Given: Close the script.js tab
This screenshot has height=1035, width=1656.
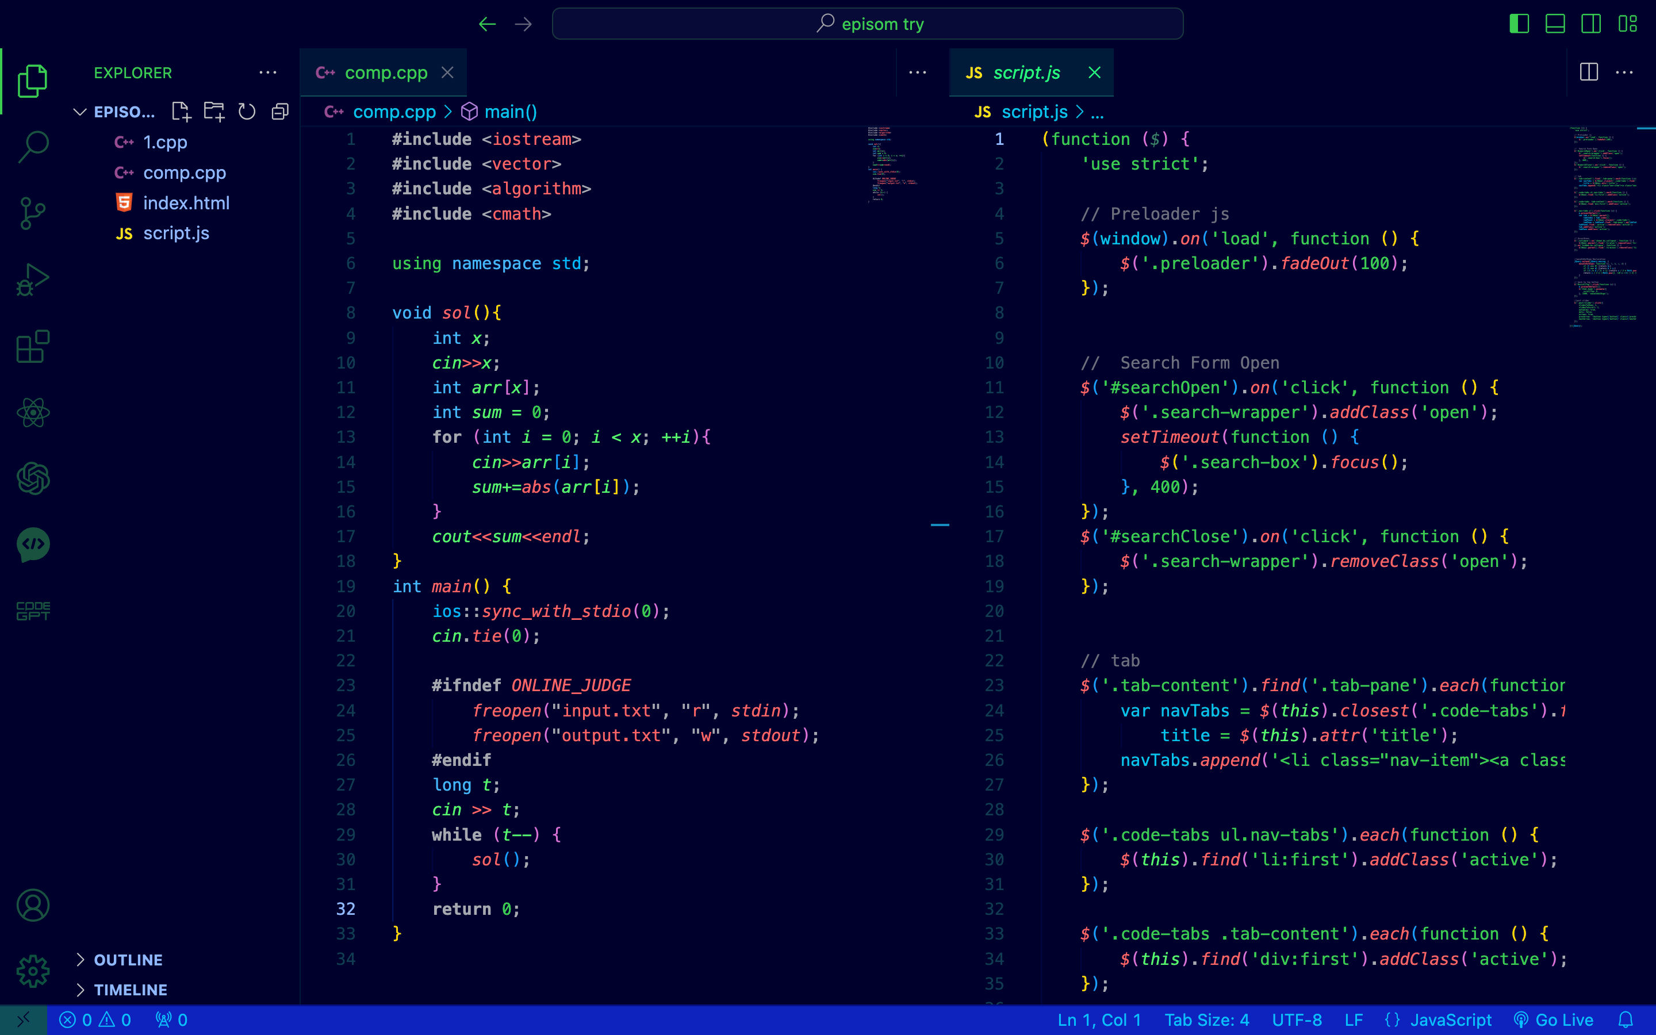Looking at the screenshot, I should pyautogui.click(x=1094, y=72).
